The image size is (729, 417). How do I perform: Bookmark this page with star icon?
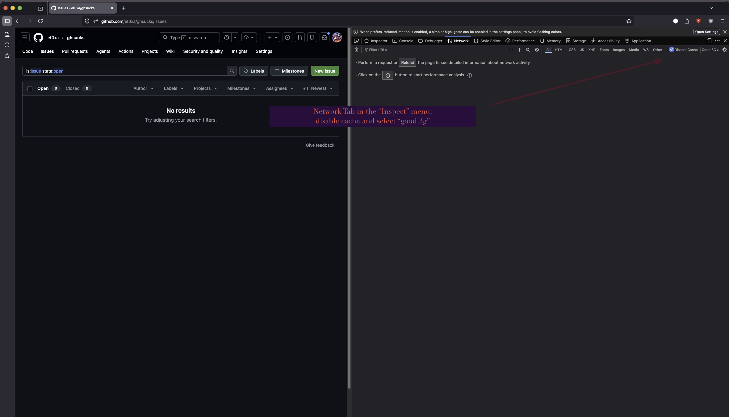(x=629, y=21)
